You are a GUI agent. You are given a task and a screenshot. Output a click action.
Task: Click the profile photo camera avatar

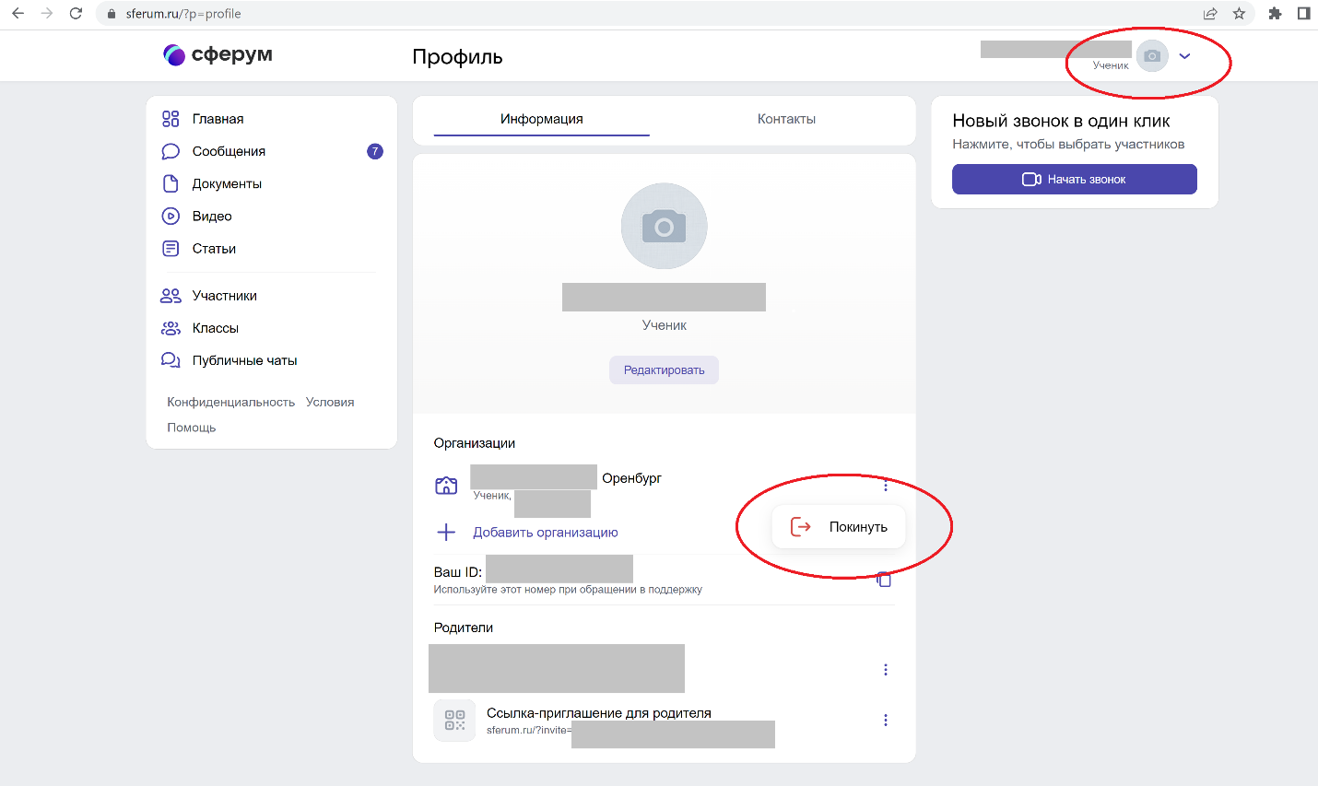tap(664, 226)
